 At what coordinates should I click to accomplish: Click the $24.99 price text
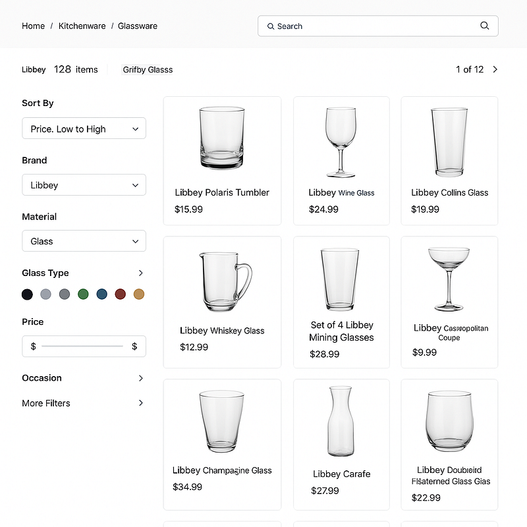click(x=323, y=209)
